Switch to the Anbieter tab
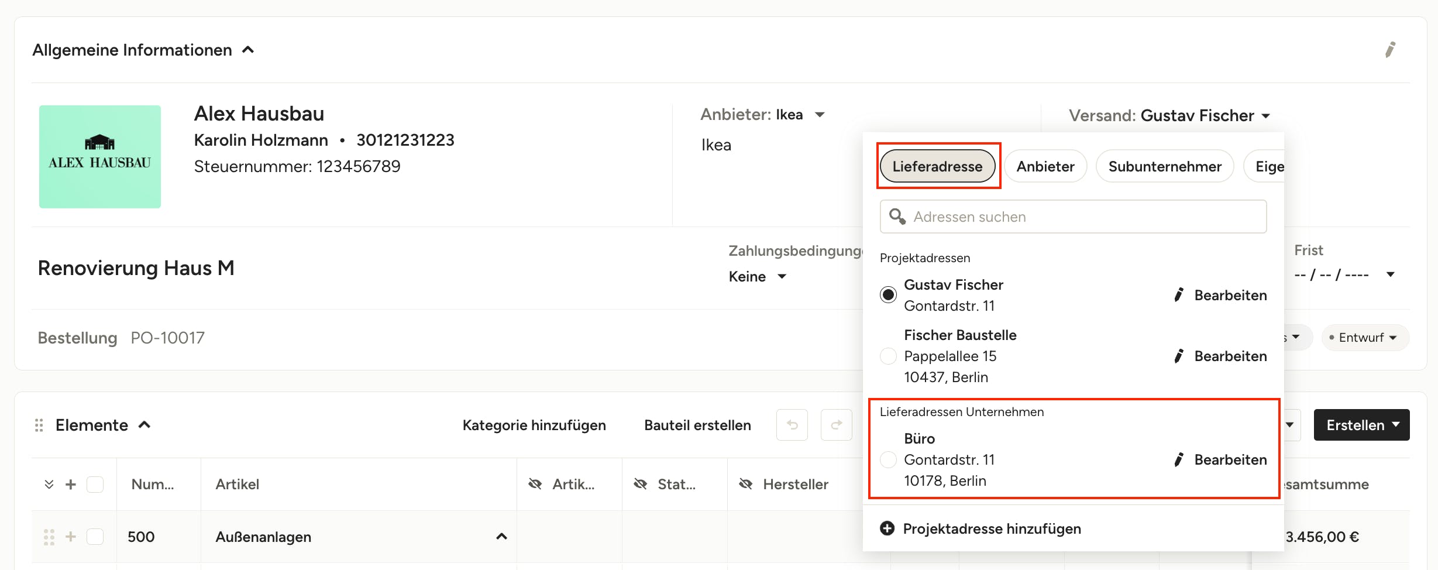 pyautogui.click(x=1045, y=166)
